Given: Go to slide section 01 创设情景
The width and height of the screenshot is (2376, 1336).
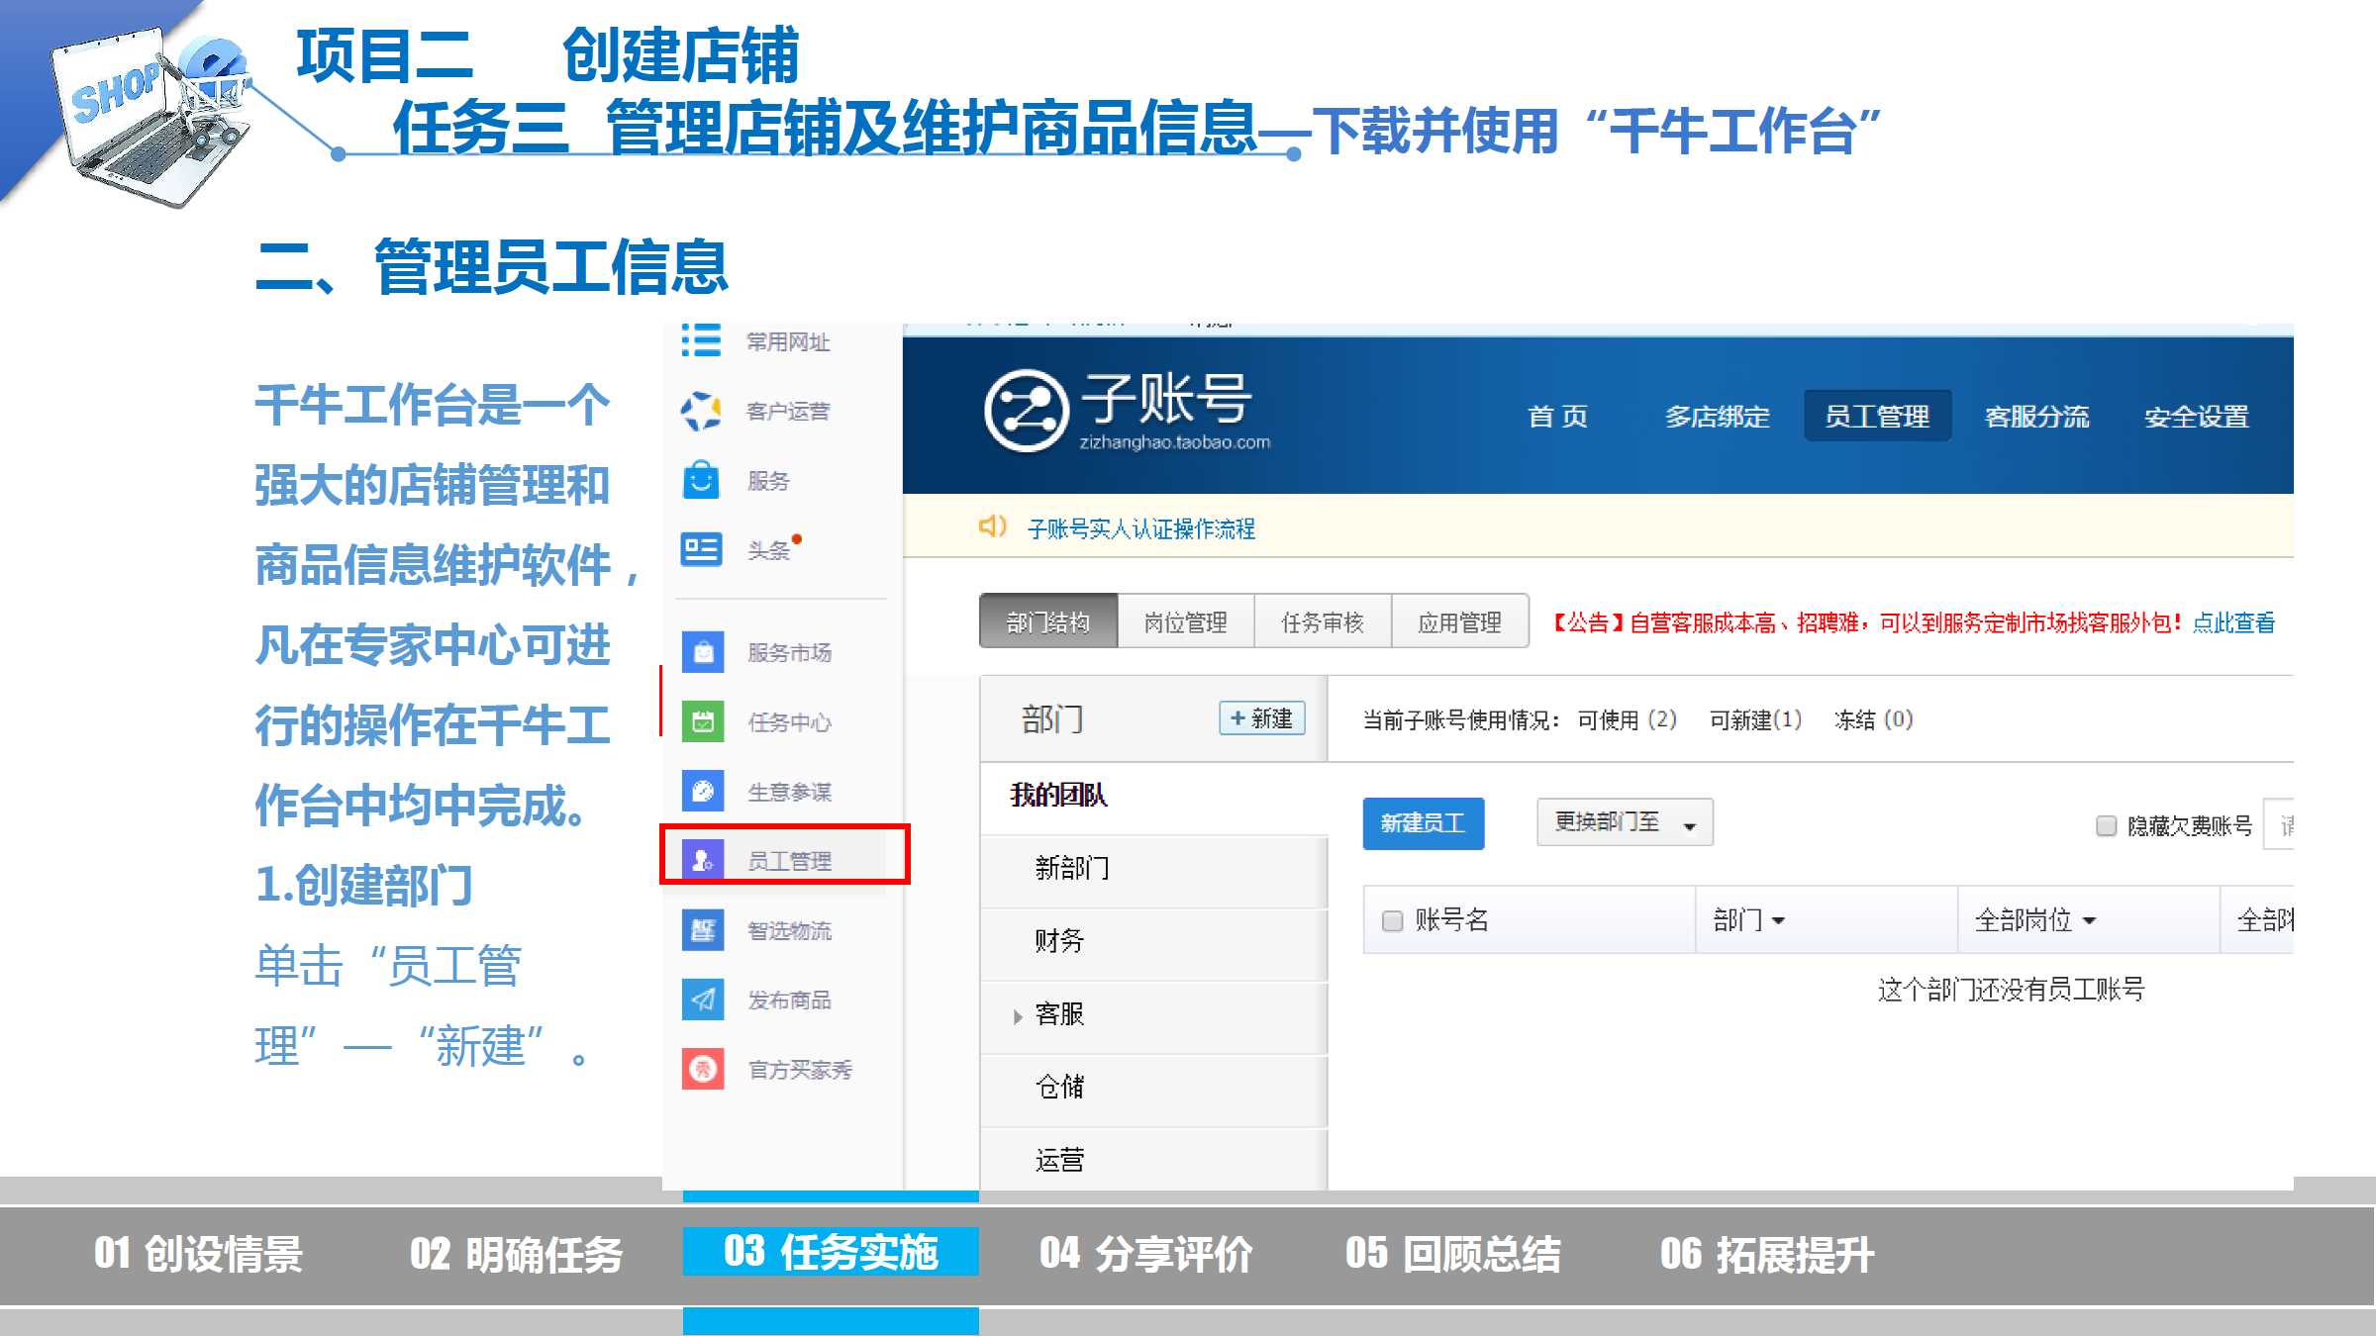Looking at the screenshot, I should [198, 1254].
